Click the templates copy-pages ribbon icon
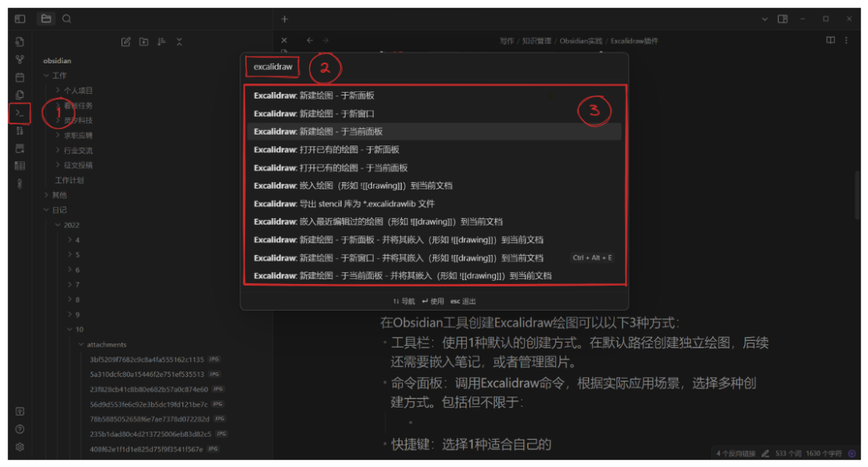 tap(20, 95)
